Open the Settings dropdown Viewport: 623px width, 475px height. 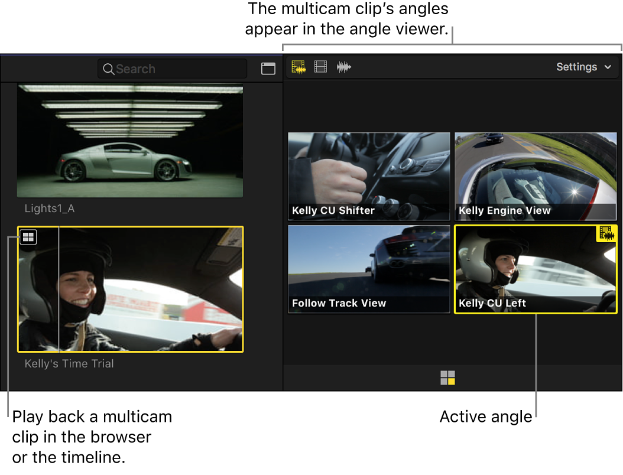point(576,67)
